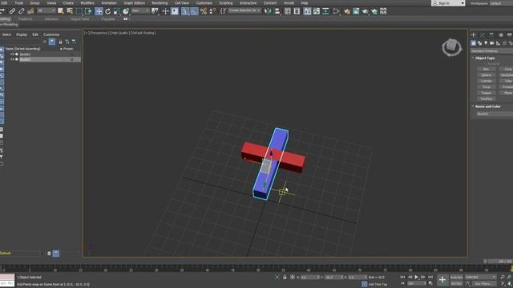Screen dimensions: 513x288
Task: Toggle the Layer Explorer icon
Action: coord(297,11)
